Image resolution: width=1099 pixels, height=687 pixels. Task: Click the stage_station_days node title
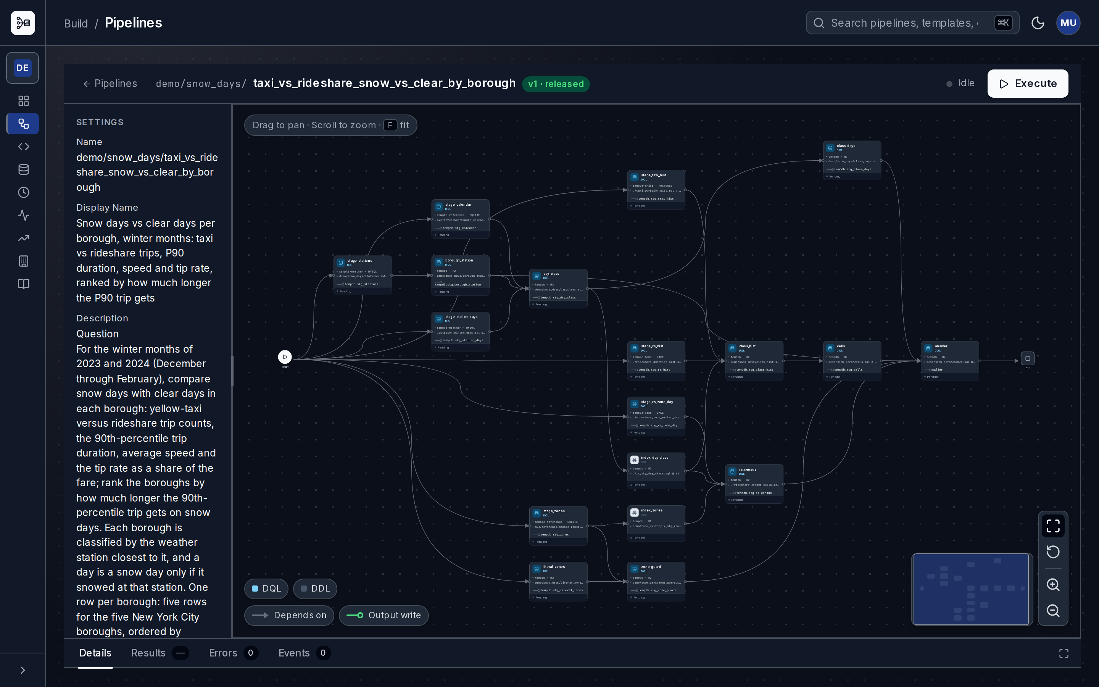[461, 317]
